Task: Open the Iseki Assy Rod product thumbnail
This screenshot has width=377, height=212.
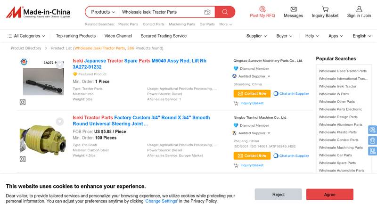Action: 43,81
